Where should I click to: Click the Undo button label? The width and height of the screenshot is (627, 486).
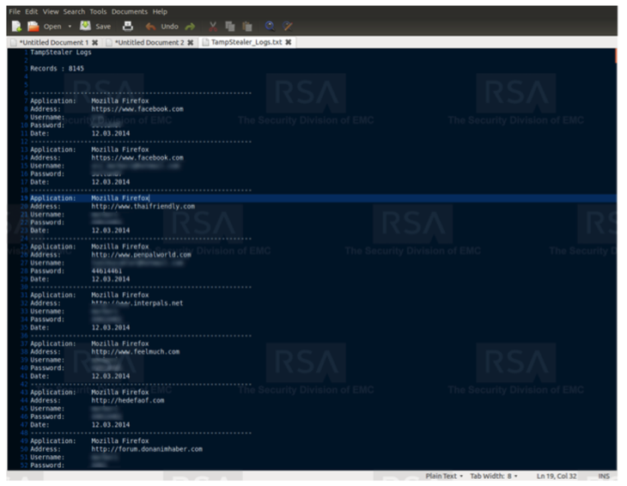pyautogui.click(x=169, y=27)
